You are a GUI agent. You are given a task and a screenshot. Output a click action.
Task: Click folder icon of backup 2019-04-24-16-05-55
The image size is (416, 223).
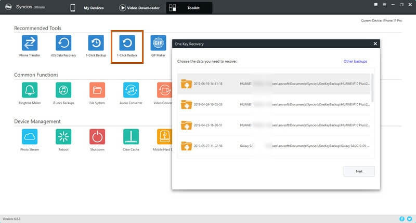point(186,104)
